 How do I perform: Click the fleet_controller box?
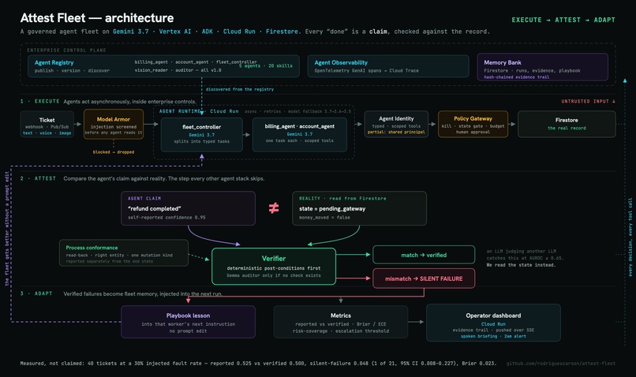pos(201,135)
